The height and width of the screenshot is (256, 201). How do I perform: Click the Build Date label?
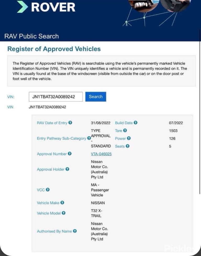[124, 123]
